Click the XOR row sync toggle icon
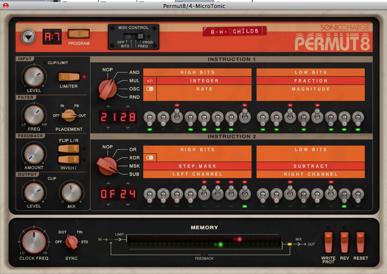This screenshot has width=387, height=274. 150,158
